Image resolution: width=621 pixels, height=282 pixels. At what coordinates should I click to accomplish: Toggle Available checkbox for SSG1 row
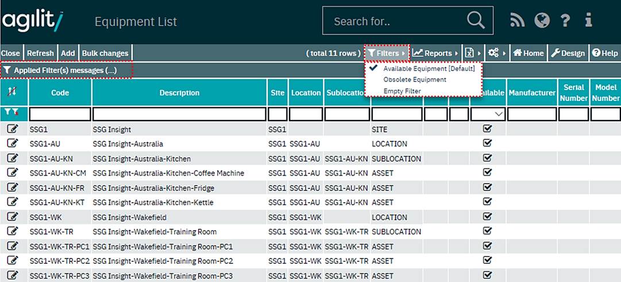coord(487,129)
